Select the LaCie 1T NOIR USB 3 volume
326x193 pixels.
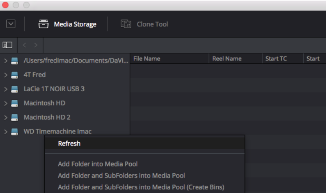point(54,89)
